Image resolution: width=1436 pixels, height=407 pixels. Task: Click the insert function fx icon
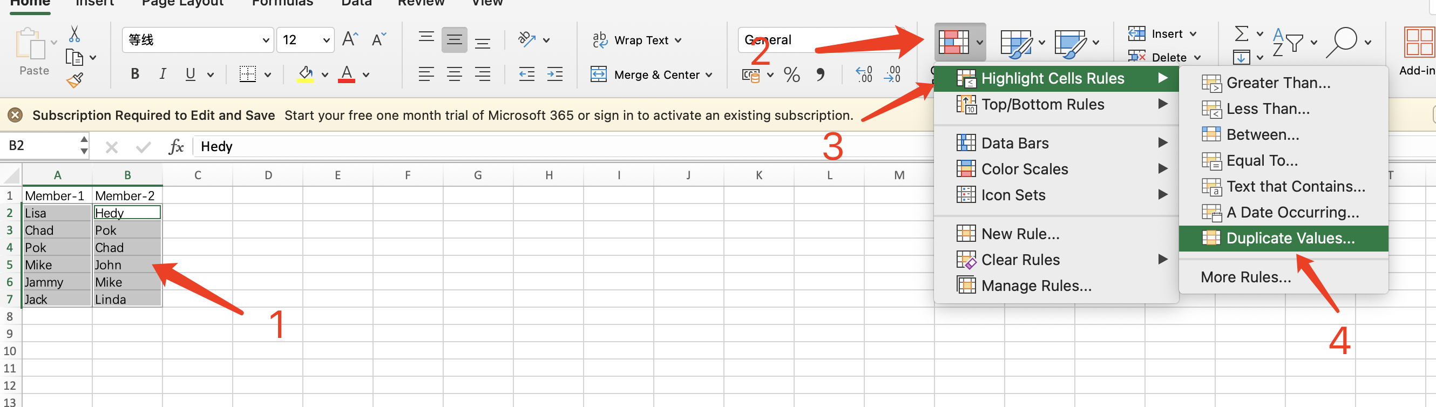pos(176,147)
